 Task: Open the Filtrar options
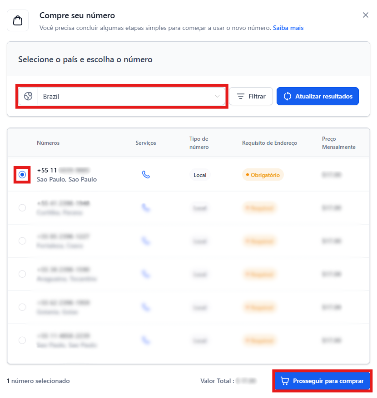(251, 96)
